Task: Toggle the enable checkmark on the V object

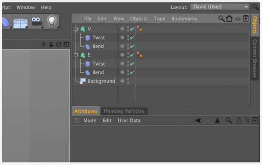Action: point(132,29)
